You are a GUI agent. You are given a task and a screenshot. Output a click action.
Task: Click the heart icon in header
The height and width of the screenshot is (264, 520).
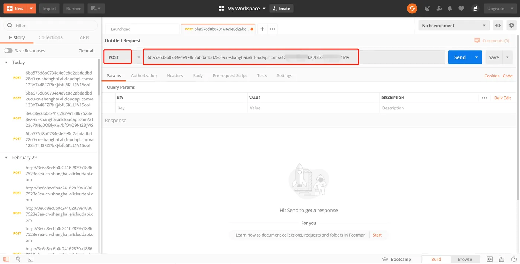(x=461, y=8)
